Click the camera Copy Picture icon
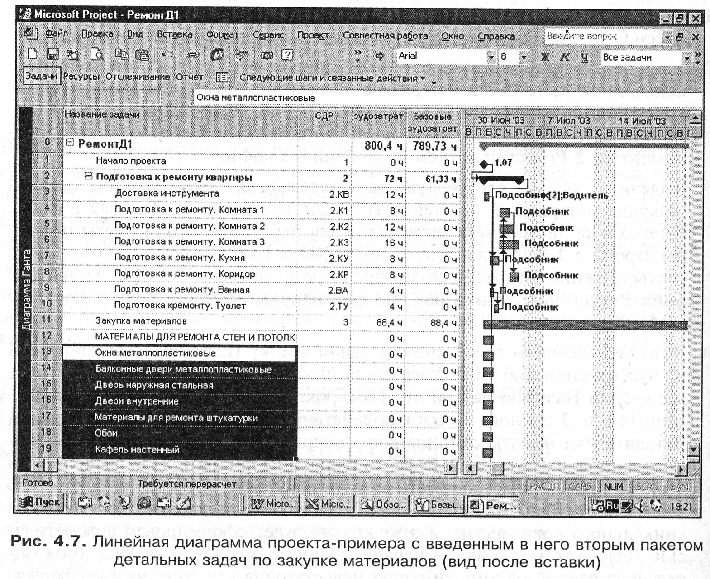The height and width of the screenshot is (579, 710). click(x=267, y=55)
